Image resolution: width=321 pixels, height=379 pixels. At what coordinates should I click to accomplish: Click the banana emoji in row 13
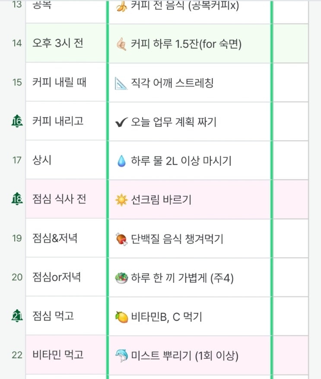[x=121, y=6]
